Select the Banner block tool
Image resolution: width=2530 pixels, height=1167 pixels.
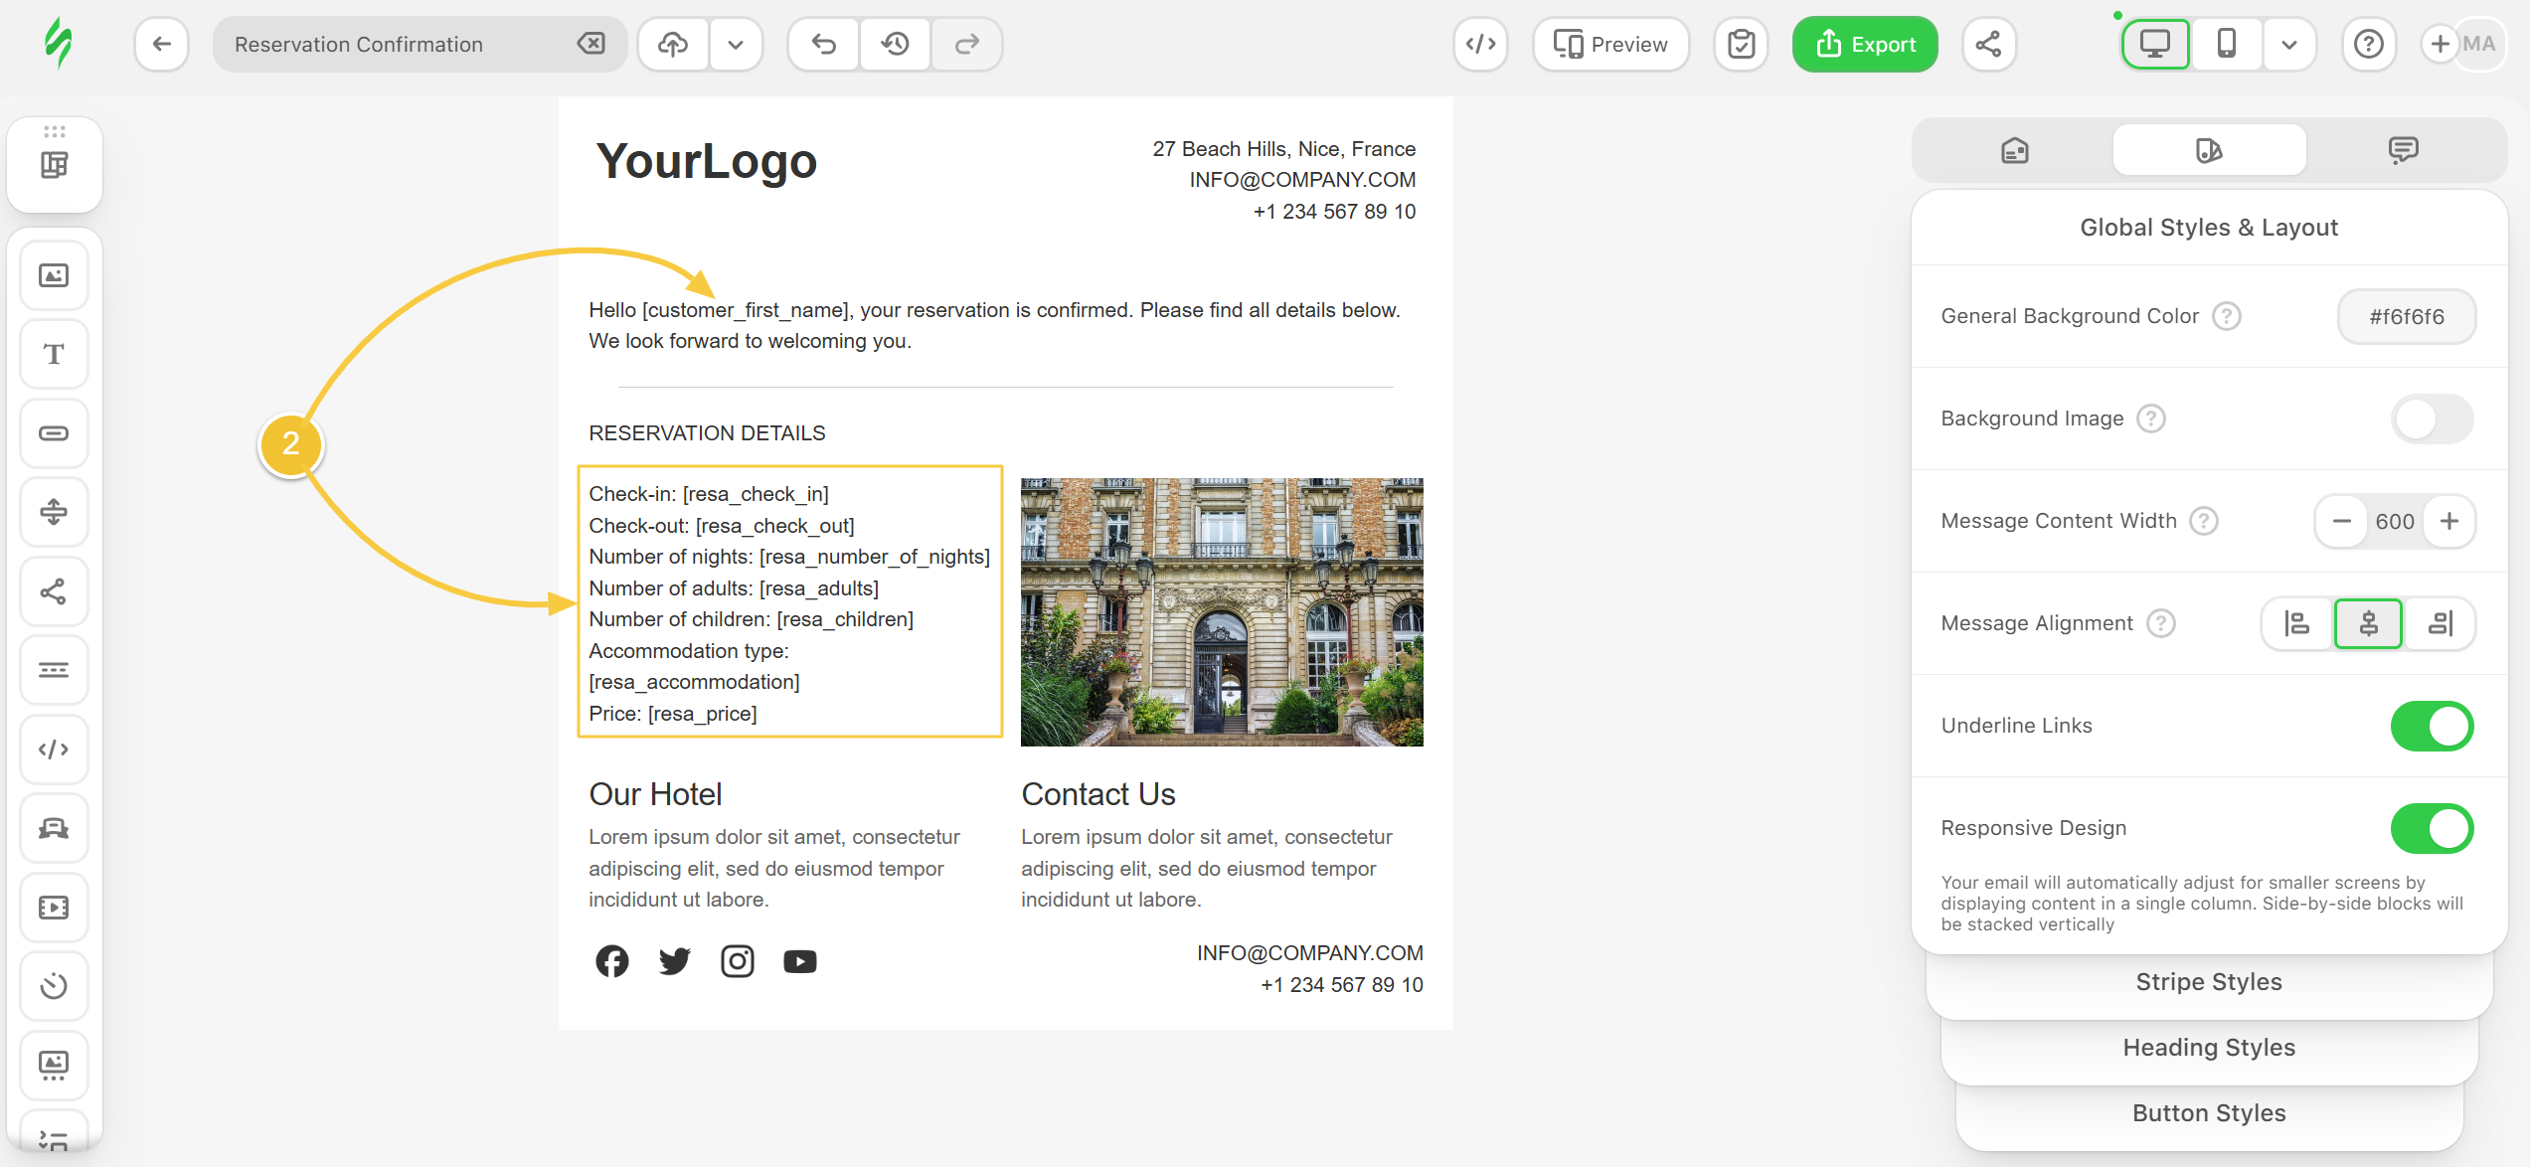[x=55, y=828]
